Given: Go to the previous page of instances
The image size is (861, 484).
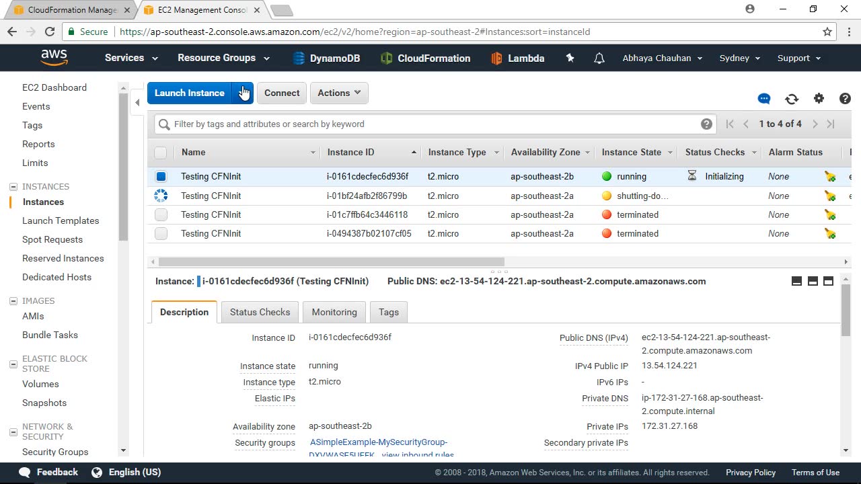Looking at the screenshot, I should (x=746, y=124).
